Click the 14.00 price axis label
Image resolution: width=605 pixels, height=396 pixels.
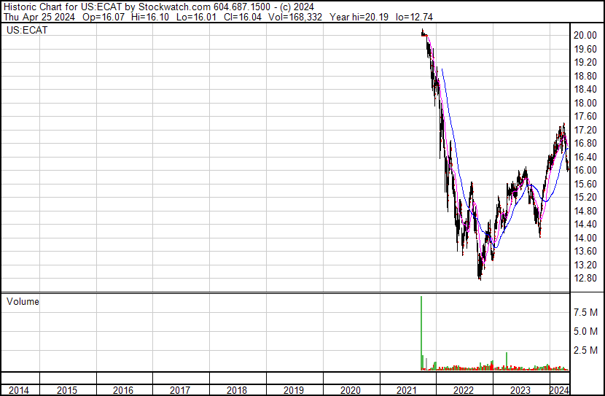[586, 238]
